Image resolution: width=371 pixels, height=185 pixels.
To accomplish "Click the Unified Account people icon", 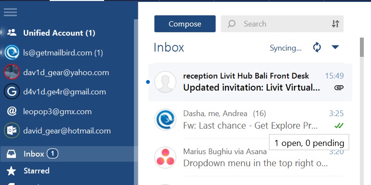I will coord(12,32).
